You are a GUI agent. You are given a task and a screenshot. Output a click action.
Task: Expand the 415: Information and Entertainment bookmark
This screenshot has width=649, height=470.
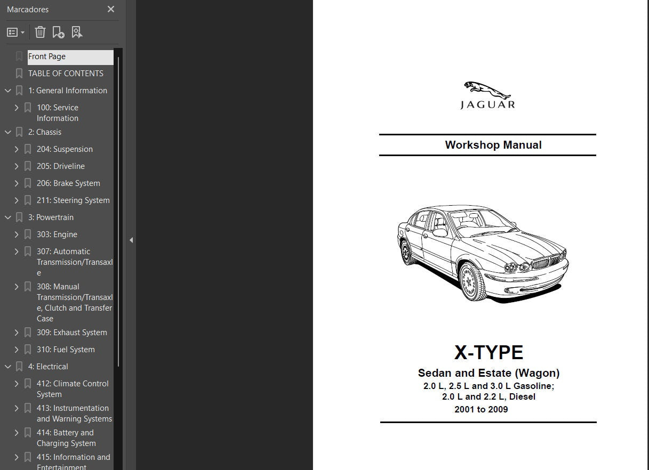pyautogui.click(x=17, y=457)
